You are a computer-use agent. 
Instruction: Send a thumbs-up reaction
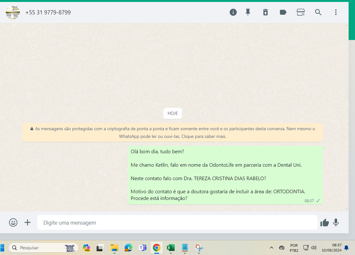pyautogui.click(x=324, y=223)
